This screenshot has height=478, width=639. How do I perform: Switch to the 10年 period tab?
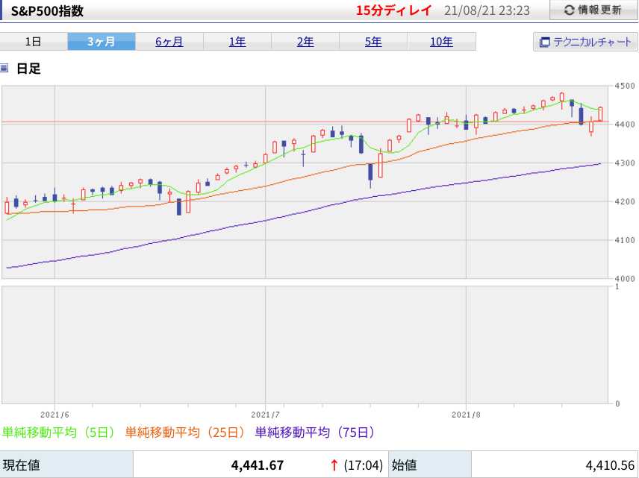(x=441, y=42)
